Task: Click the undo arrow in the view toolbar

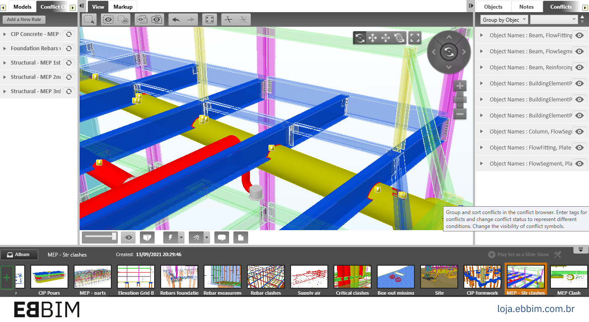Action: tap(176, 20)
